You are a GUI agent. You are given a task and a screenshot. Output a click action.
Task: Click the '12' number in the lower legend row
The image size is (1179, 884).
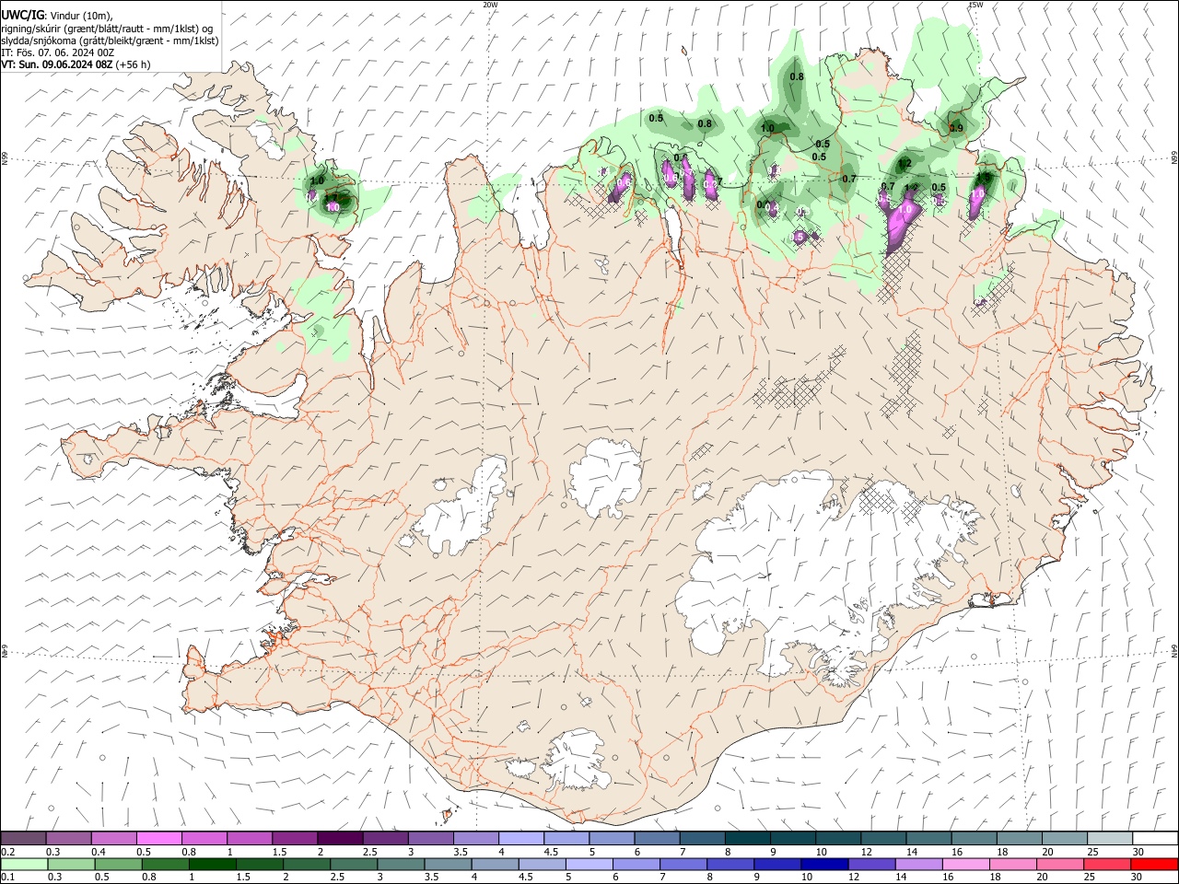854,878
